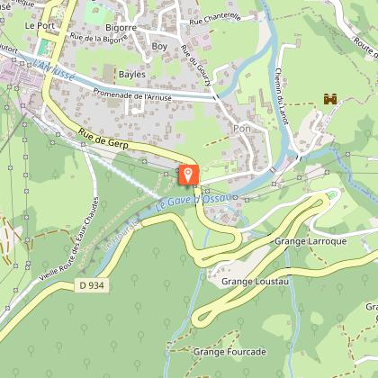Click the Boy place label
This screenshot has width=378, height=378.
[159, 47]
